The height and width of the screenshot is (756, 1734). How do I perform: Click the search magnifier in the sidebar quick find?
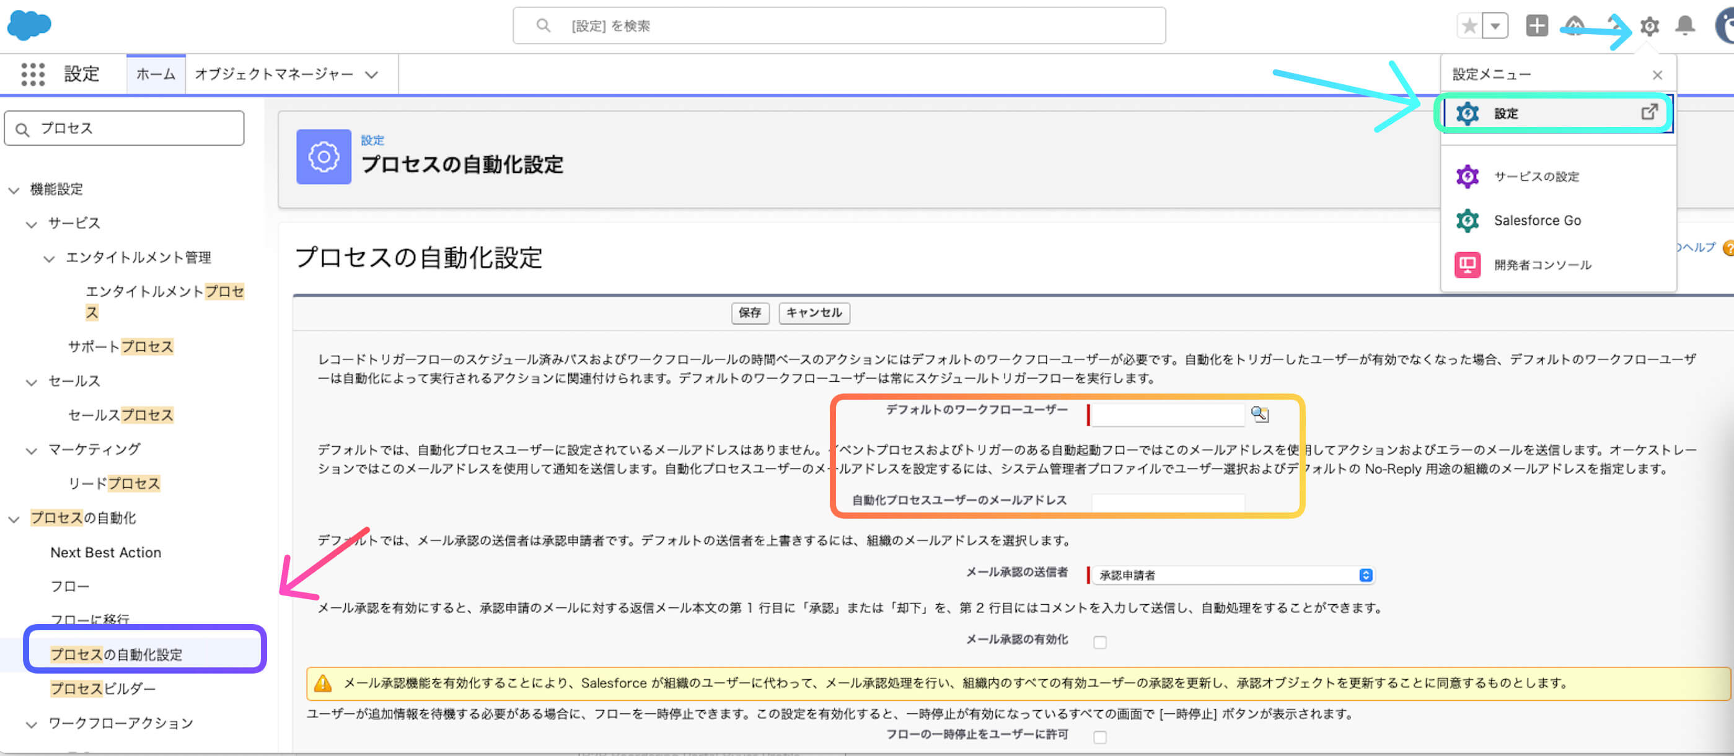click(22, 130)
